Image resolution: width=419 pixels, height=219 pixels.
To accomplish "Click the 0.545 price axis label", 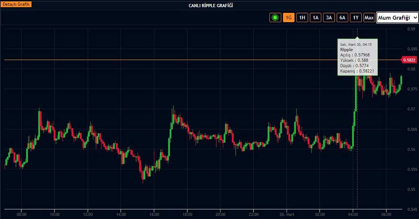I will coord(412,209).
